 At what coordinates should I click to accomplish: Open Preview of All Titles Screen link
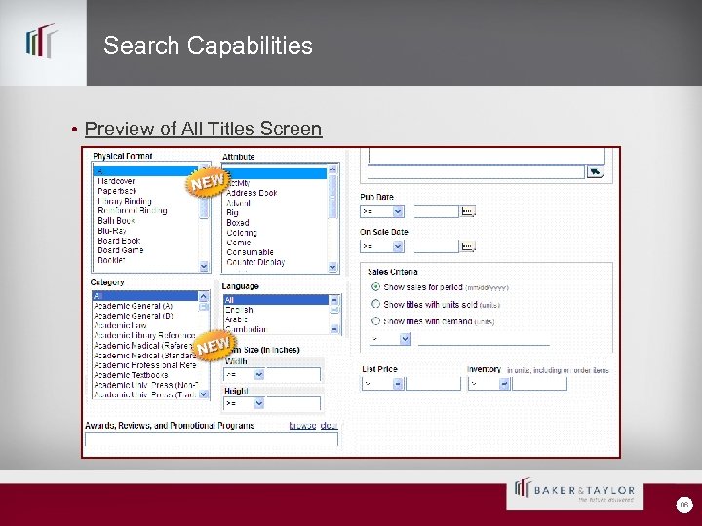[203, 129]
